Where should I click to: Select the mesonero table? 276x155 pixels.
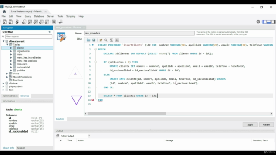(x=22, y=64)
